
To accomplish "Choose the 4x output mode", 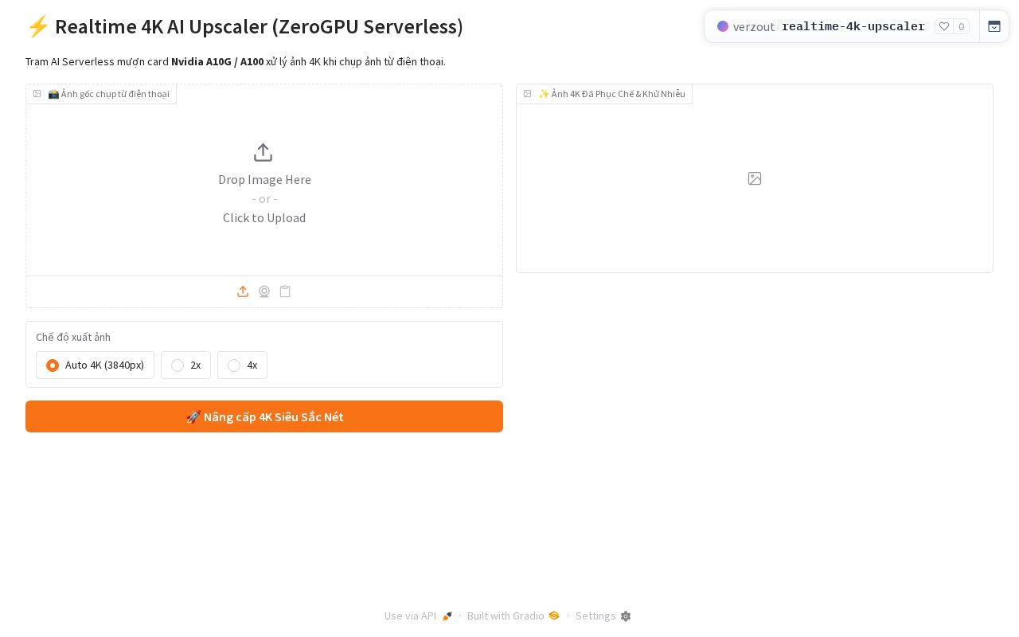I will pos(242,365).
